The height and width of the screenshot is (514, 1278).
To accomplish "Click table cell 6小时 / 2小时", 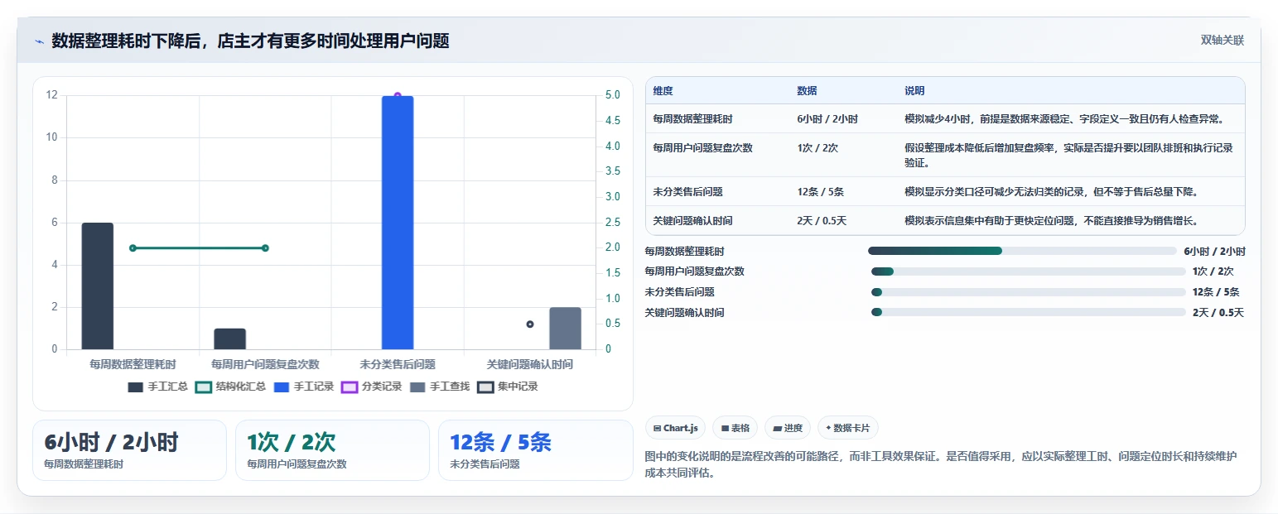I will click(x=827, y=119).
